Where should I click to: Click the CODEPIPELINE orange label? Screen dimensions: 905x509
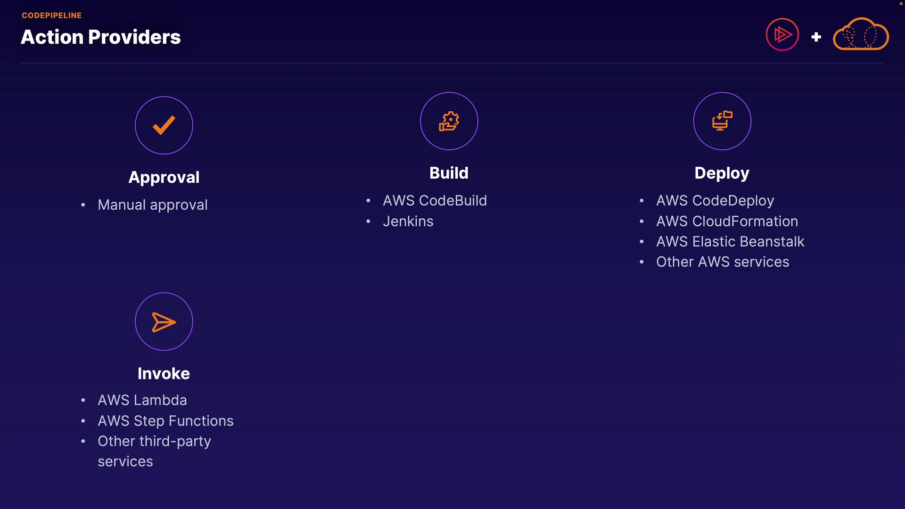52,16
